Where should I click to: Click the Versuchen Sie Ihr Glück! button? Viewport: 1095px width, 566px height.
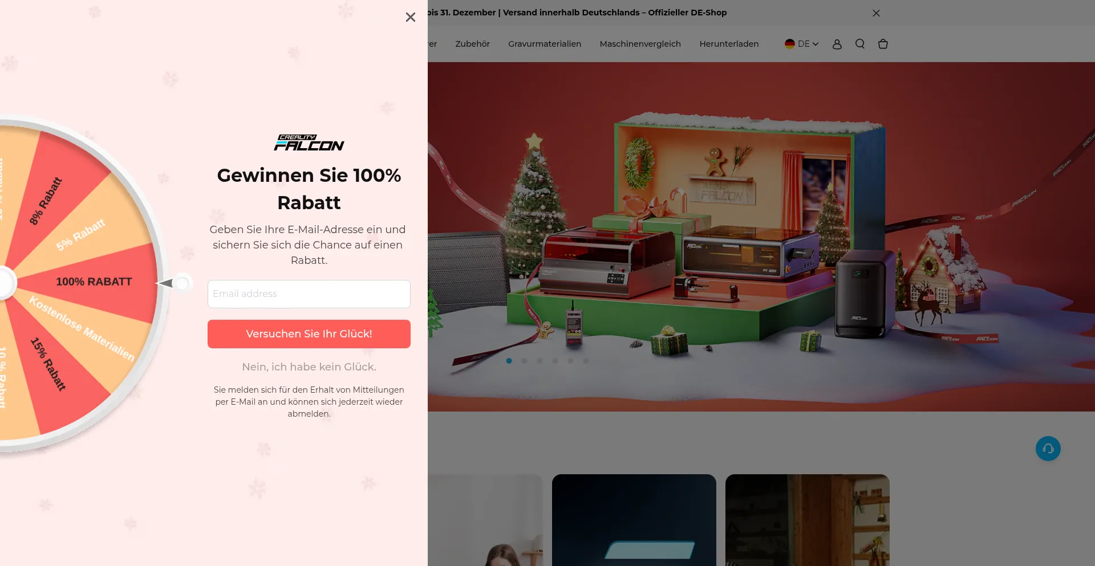(x=309, y=334)
